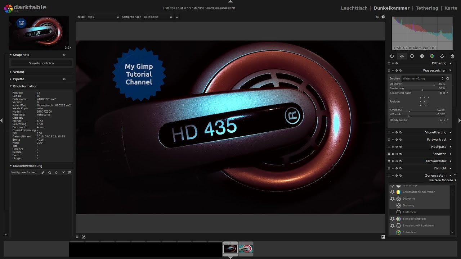
Task: Open the correction modules group icon
Action: [442, 56]
